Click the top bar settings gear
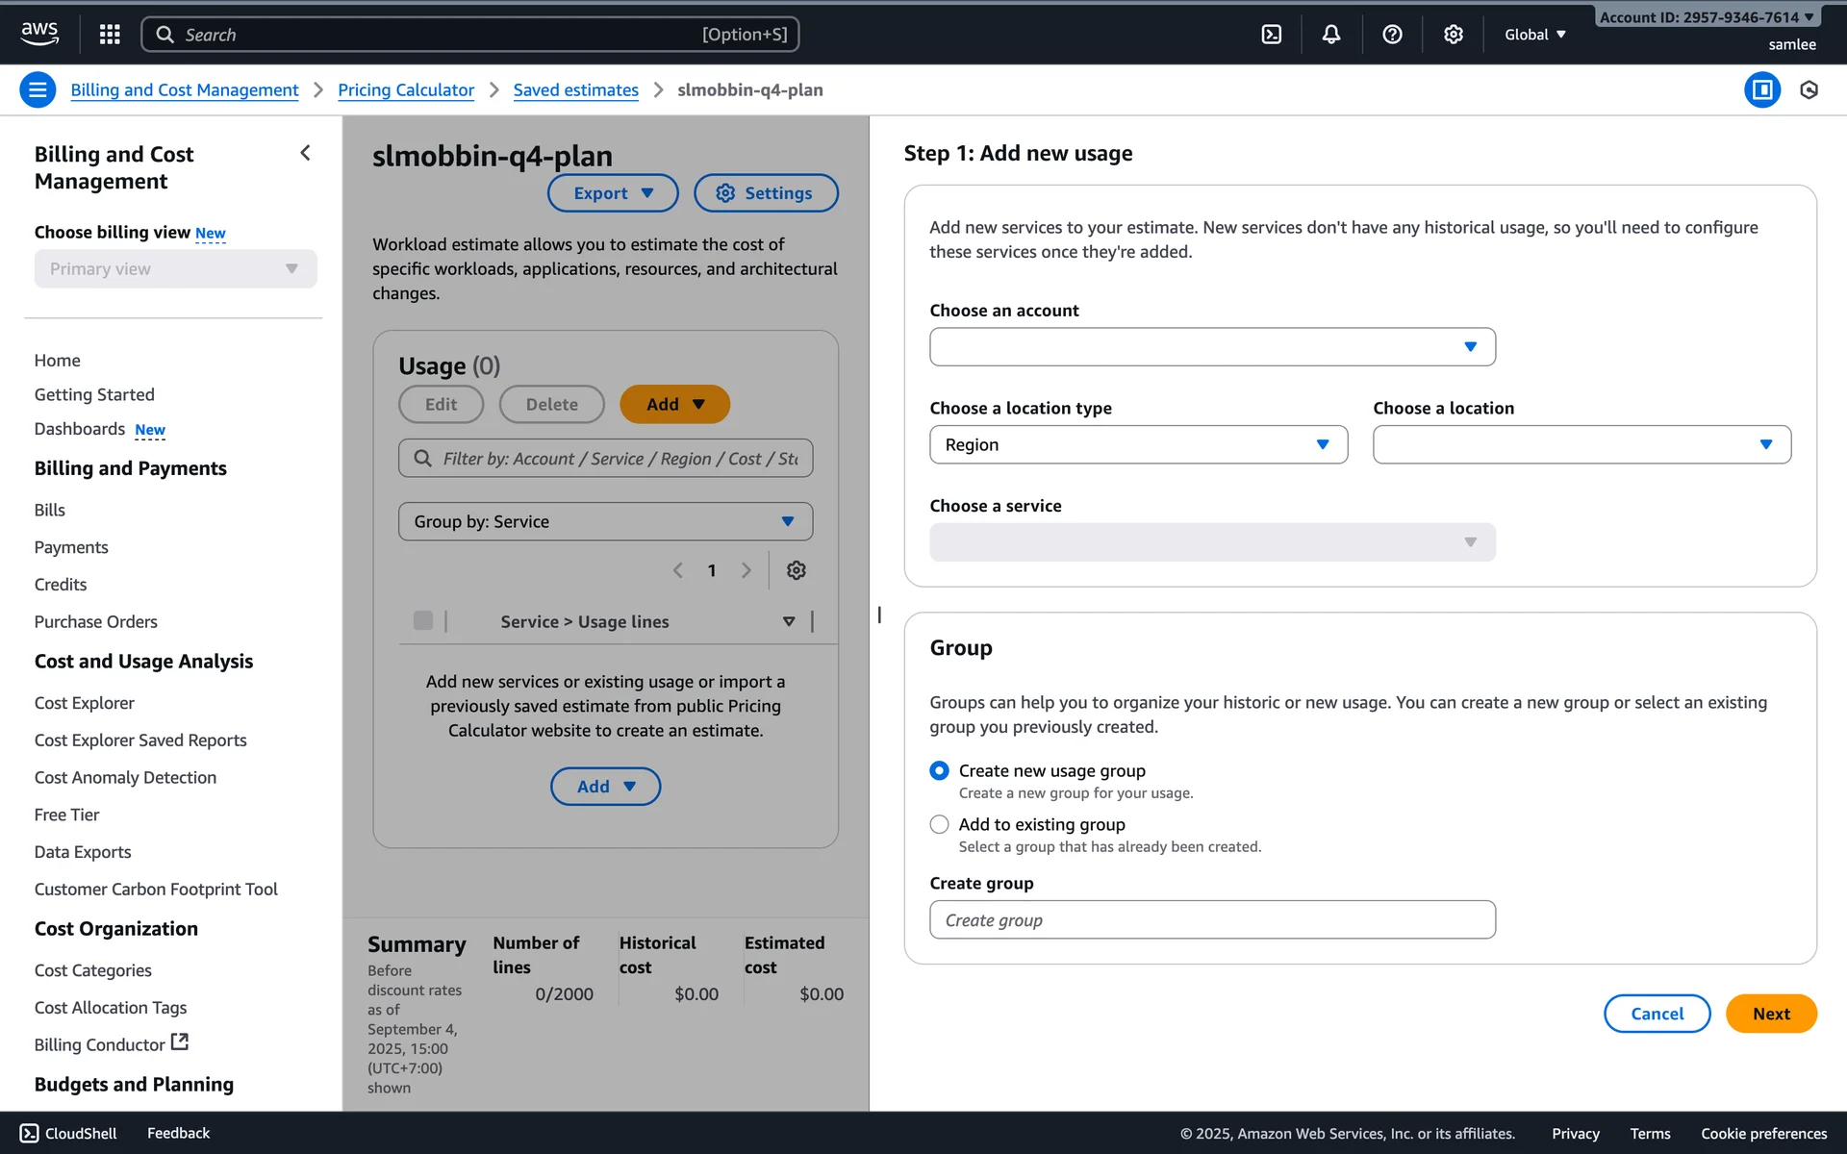 click(1453, 35)
